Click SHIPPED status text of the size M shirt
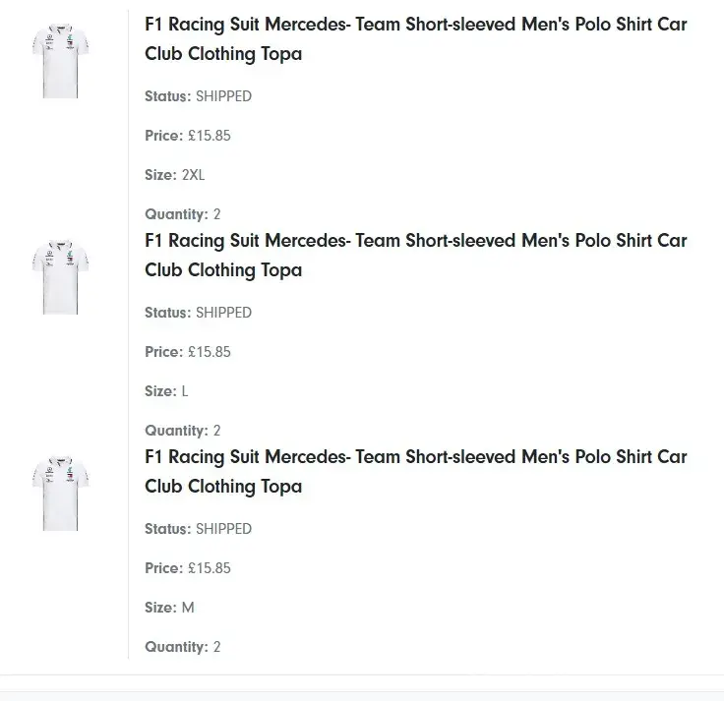The height and width of the screenshot is (701, 724). pyautogui.click(x=223, y=529)
